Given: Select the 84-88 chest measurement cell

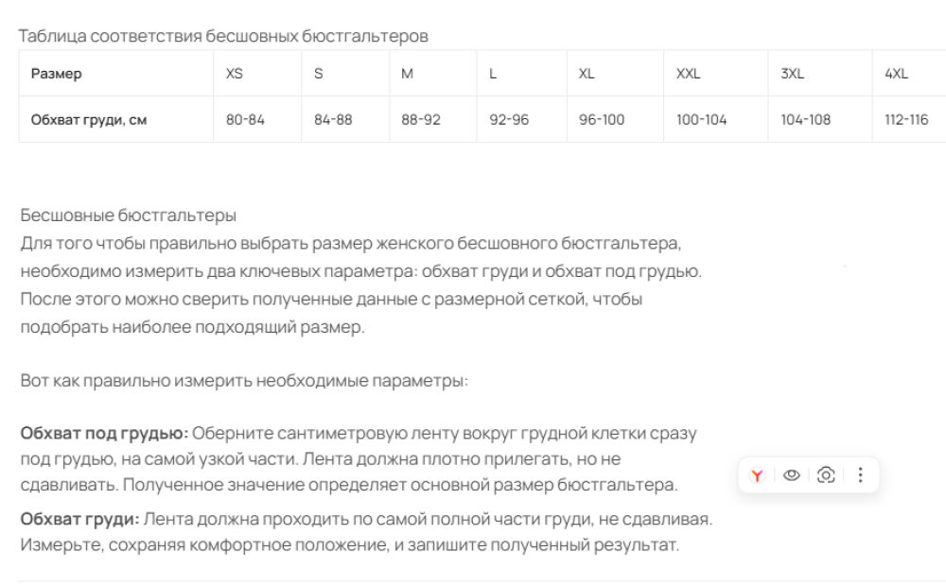Looking at the screenshot, I should click(x=345, y=119).
